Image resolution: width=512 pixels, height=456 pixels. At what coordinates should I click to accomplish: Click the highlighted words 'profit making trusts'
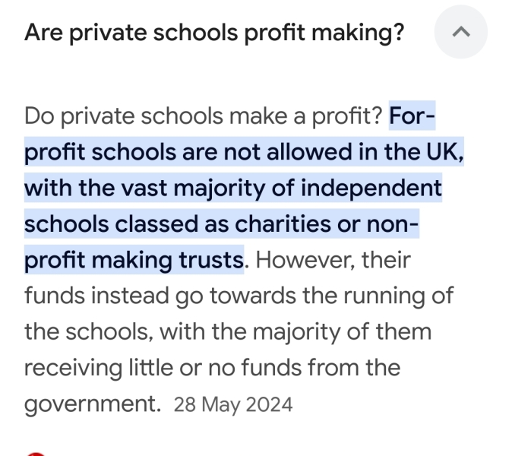(134, 261)
